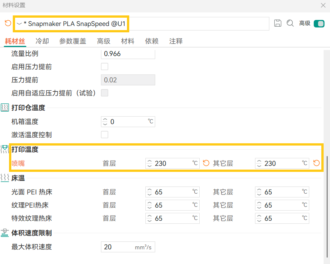330x264 pixels.
Task: Click the 流量比例 label
Action: point(25,54)
